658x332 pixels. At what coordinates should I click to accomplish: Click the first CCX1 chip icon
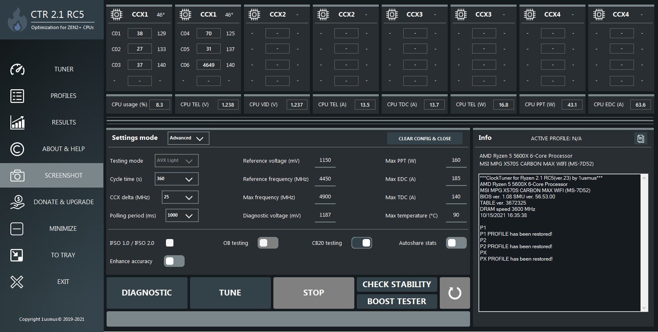click(x=117, y=15)
